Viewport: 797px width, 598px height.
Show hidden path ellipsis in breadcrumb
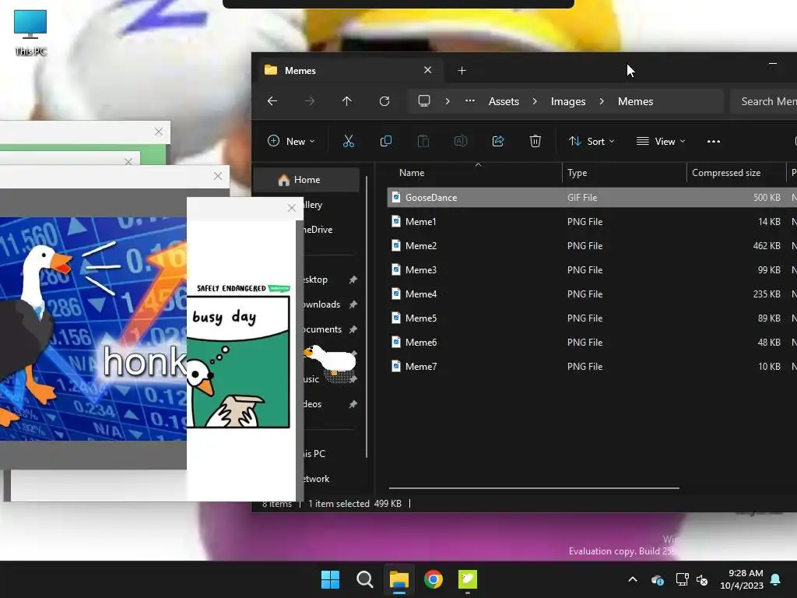coord(470,100)
